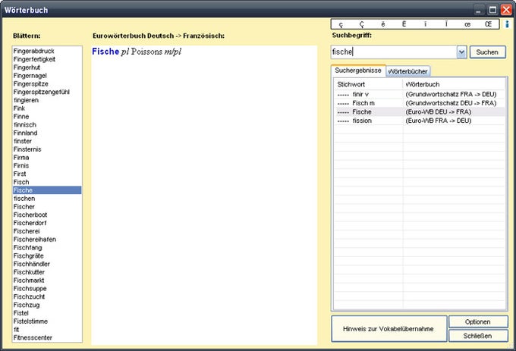The image size is (516, 351).
Task: Select highlighted 'Fische' in browse list
Action: [47, 190]
